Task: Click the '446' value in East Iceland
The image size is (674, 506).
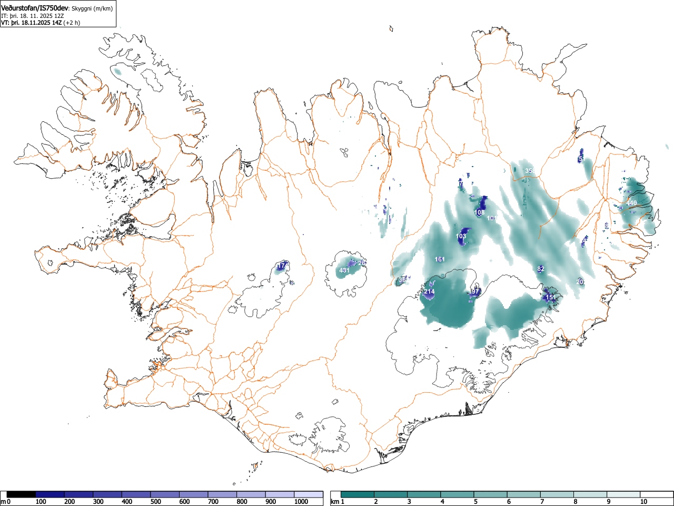Action: click(x=631, y=203)
